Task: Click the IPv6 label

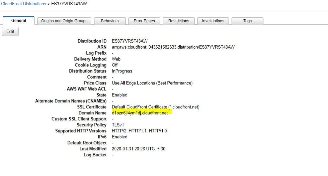Action: pyautogui.click(x=102, y=137)
